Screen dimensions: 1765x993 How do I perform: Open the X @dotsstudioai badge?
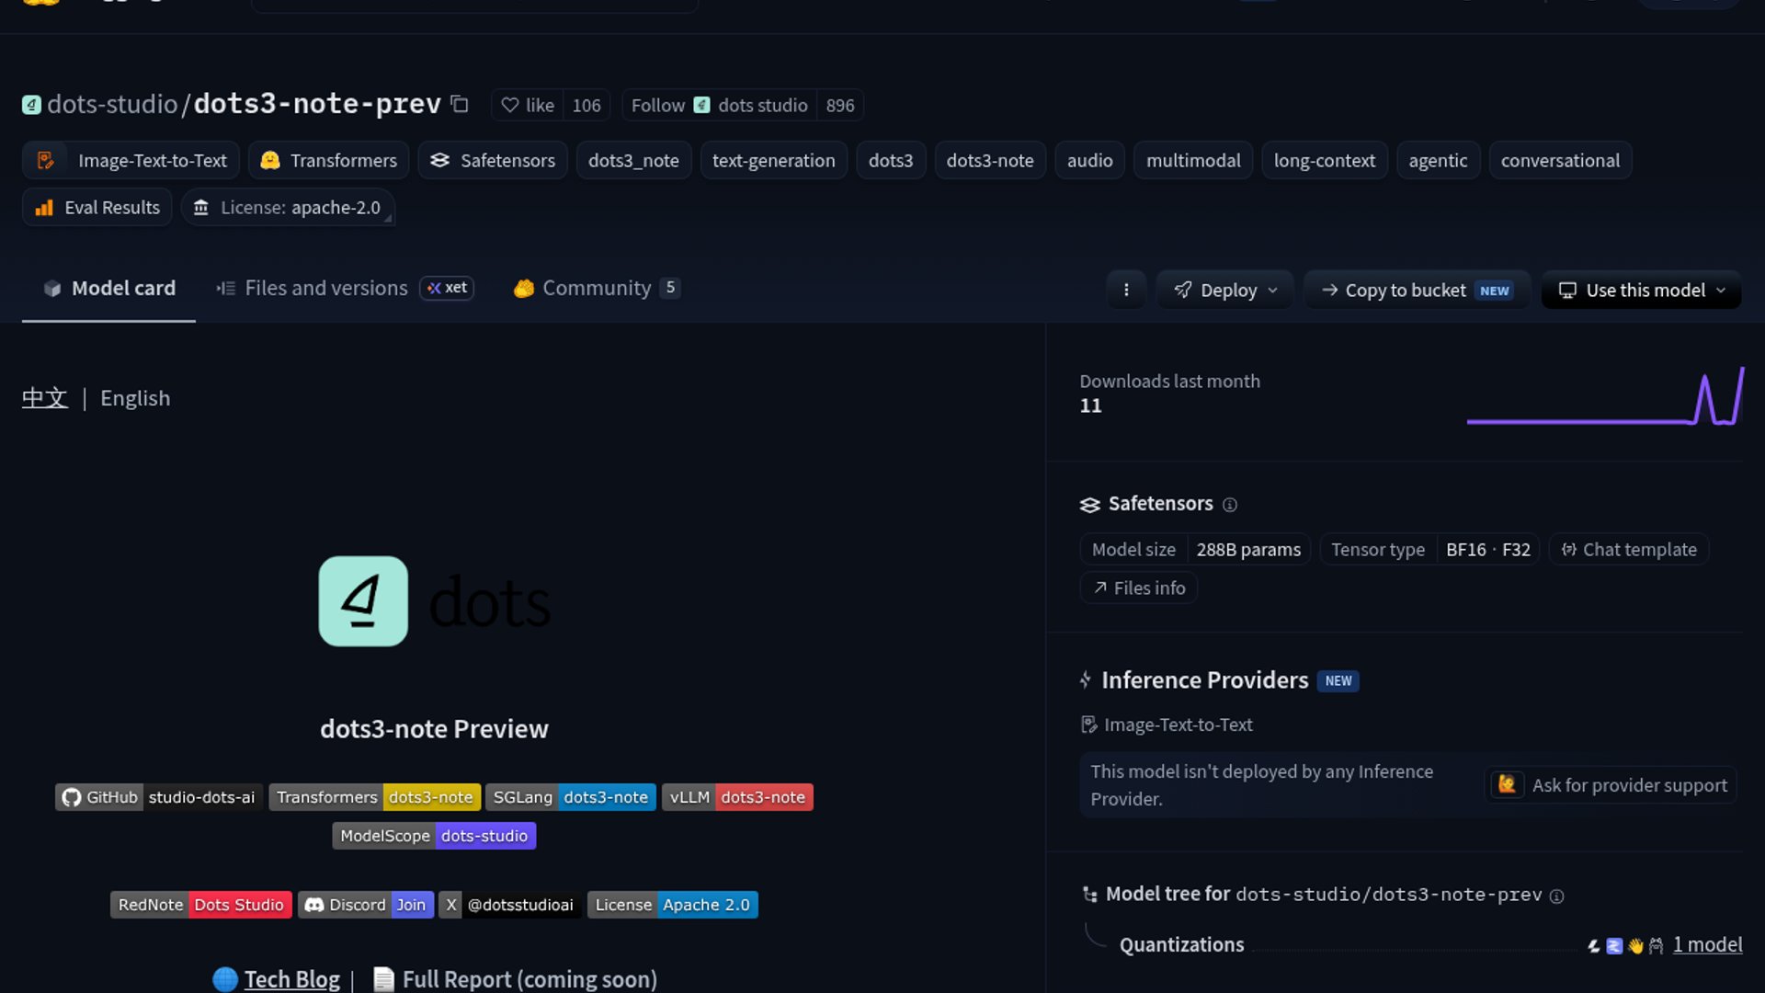[x=509, y=905]
